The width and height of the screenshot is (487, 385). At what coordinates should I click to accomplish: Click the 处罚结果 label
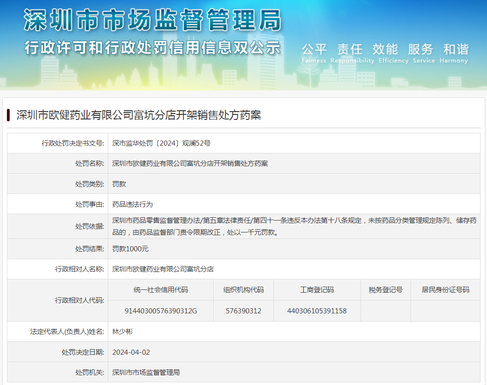(89, 249)
